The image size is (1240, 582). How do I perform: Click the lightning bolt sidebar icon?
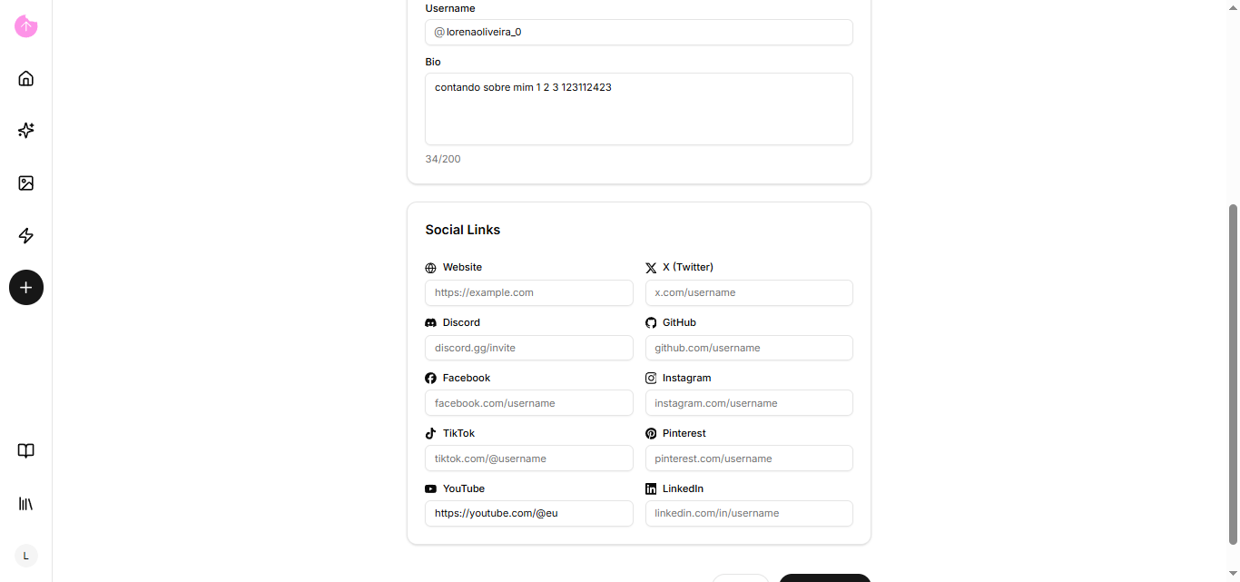(x=26, y=236)
